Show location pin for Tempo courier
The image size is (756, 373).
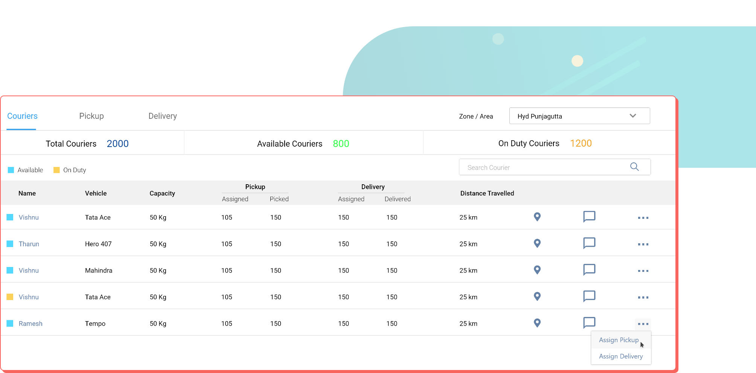537,323
